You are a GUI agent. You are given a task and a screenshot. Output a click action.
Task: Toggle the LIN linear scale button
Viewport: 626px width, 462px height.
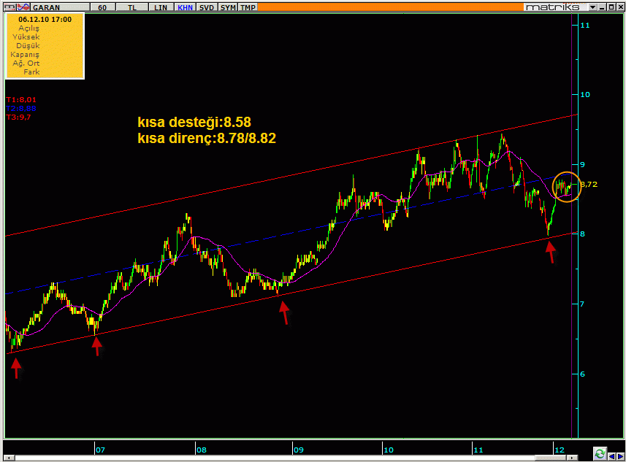click(161, 7)
